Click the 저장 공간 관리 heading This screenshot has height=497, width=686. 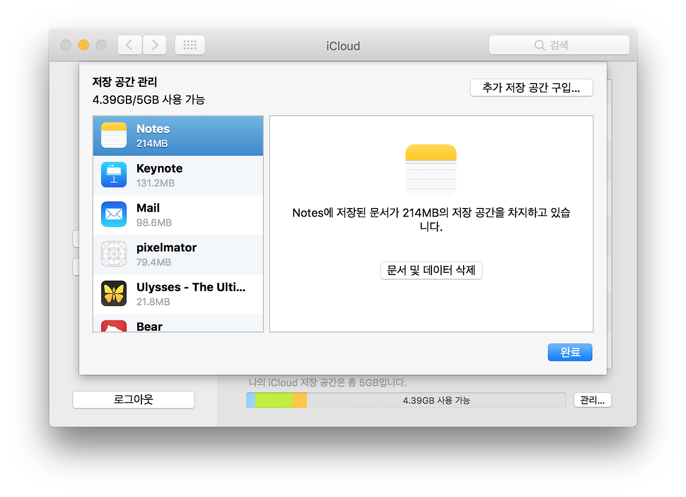[x=125, y=82]
